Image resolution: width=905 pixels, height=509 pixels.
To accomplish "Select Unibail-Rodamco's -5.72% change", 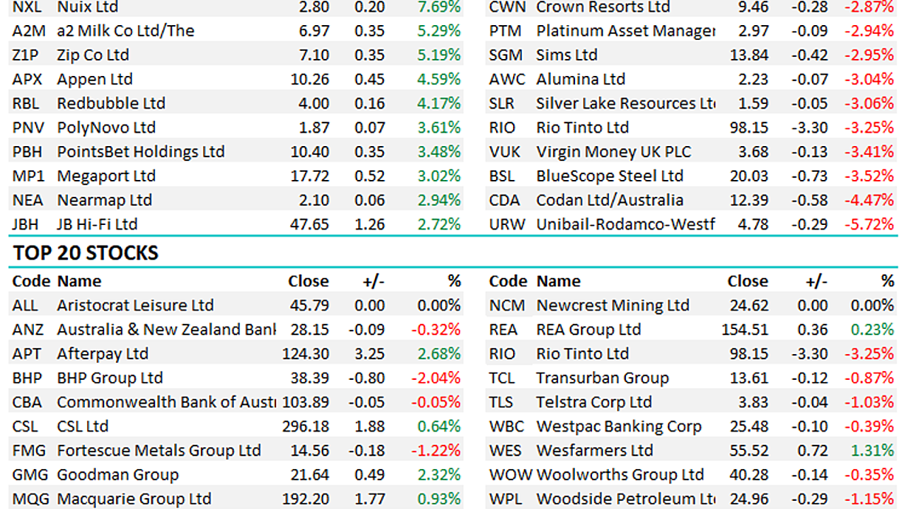I will point(870,224).
